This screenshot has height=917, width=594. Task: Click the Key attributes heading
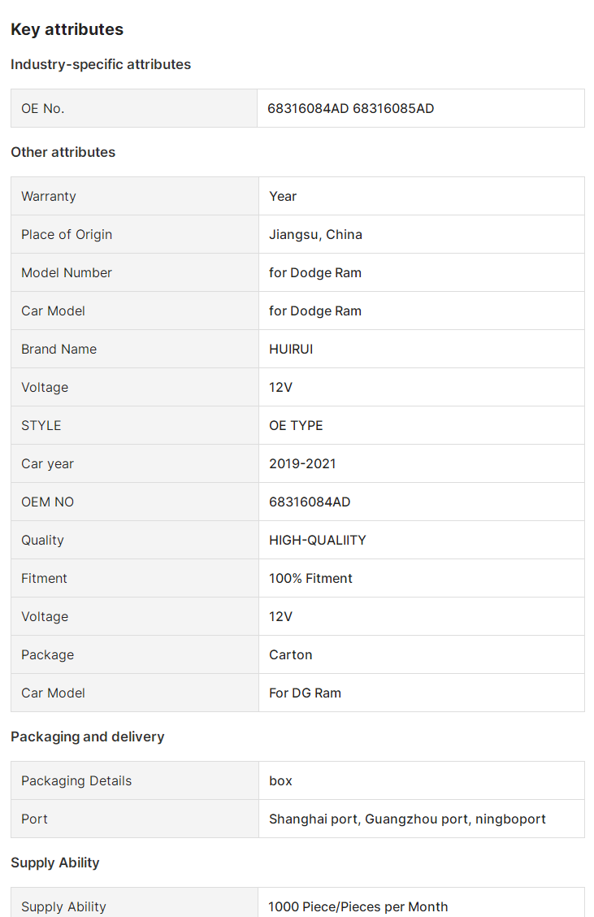click(67, 29)
